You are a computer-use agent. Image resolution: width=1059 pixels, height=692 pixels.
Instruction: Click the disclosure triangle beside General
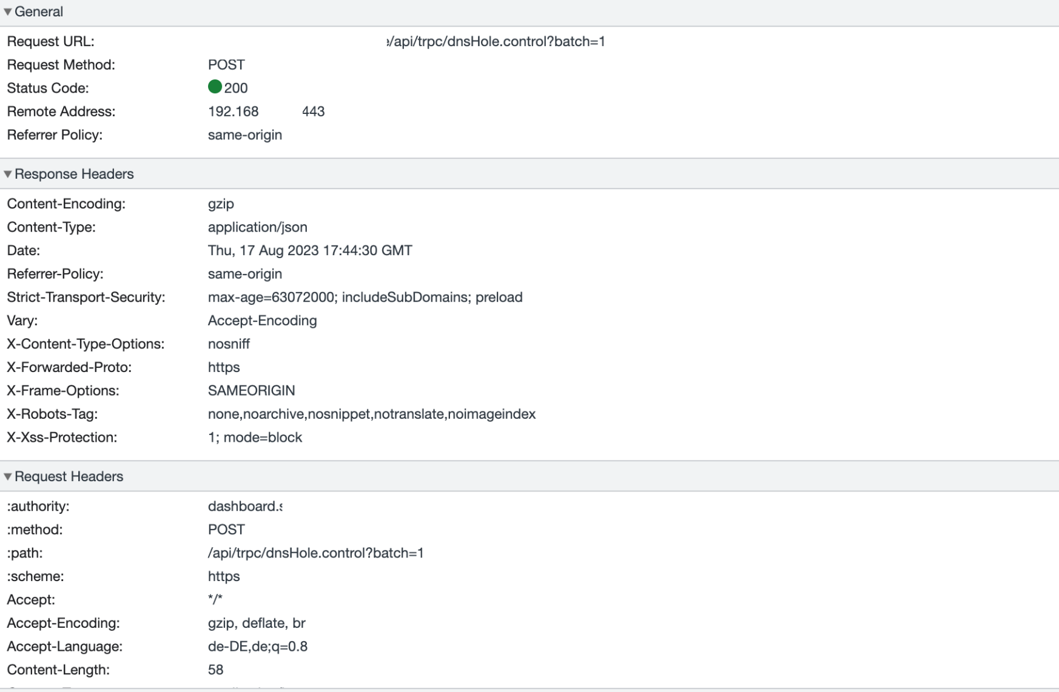(x=8, y=11)
